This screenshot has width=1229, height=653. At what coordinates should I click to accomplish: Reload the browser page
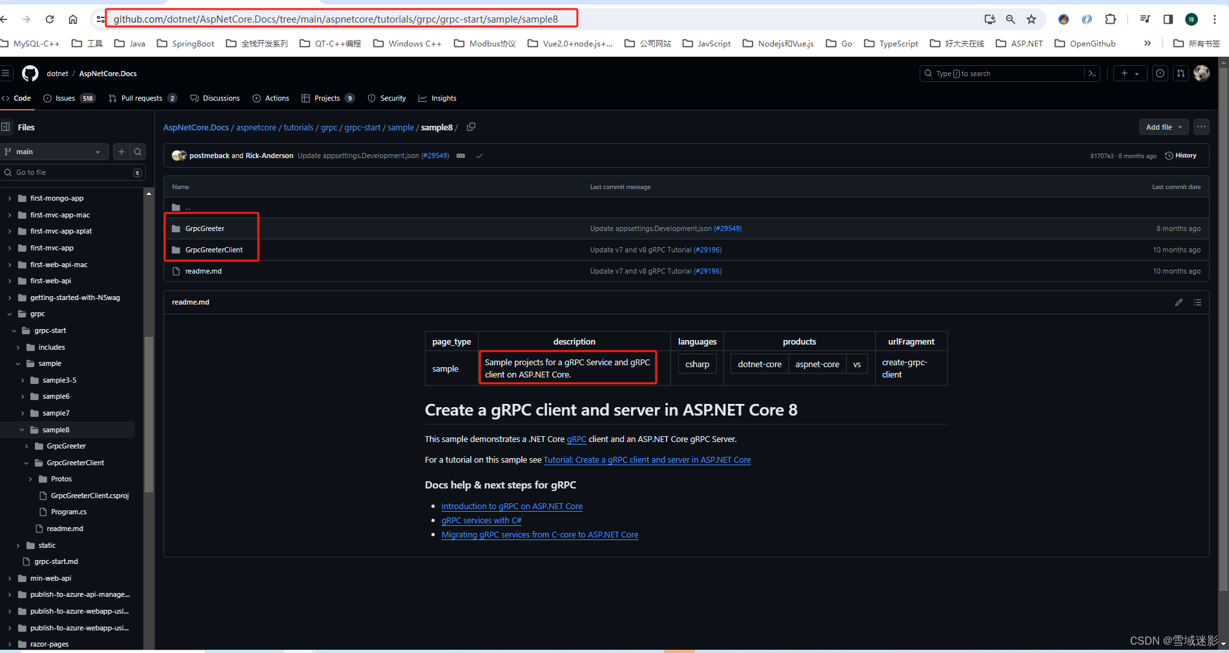50,19
